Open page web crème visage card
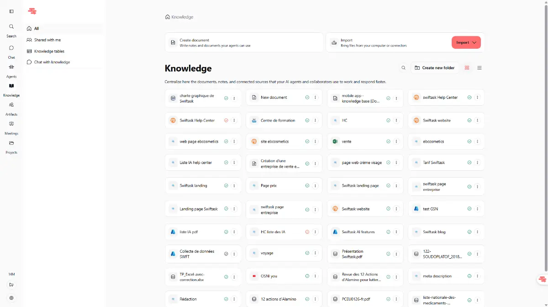Screen dimensions: 548x307 coord(365,163)
